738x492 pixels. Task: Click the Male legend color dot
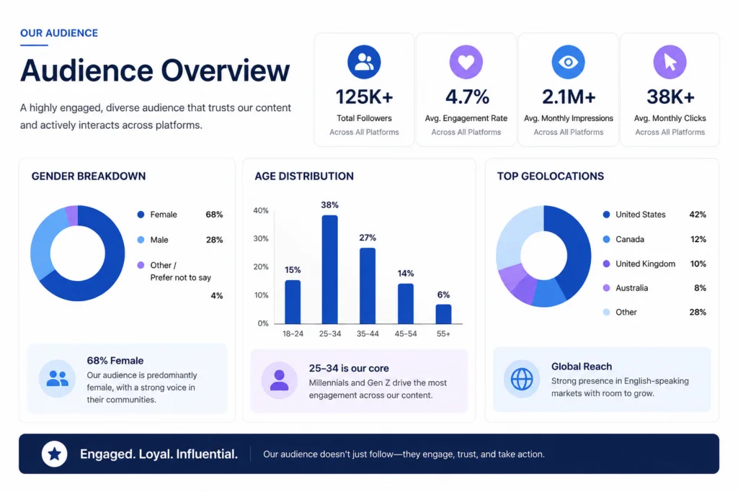coord(141,240)
